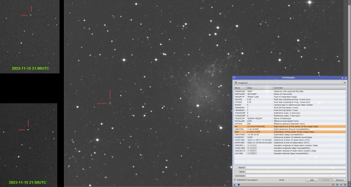The width and height of the screenshot is (351, 187).
Task: Focus the Comment input field
Action: point(296,176)
